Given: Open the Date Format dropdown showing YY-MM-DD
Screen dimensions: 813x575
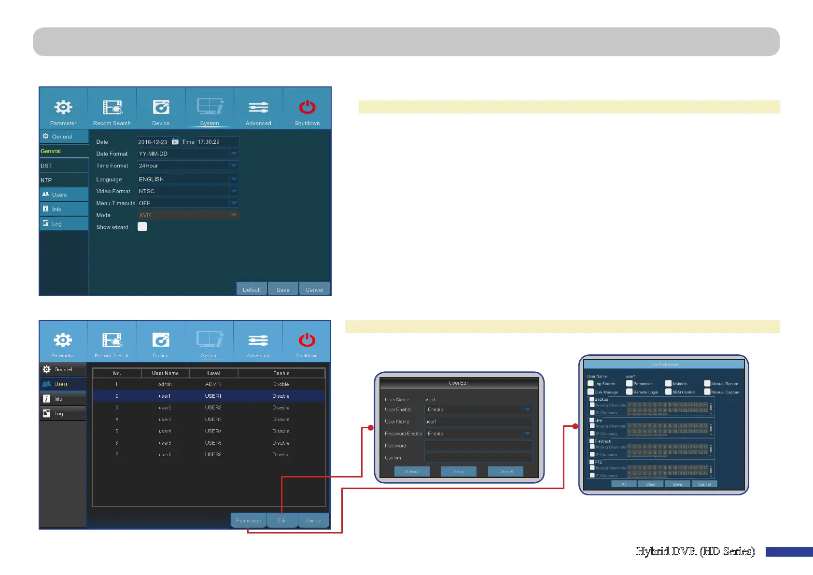Looking at the screenshot, I should (188, 154).
